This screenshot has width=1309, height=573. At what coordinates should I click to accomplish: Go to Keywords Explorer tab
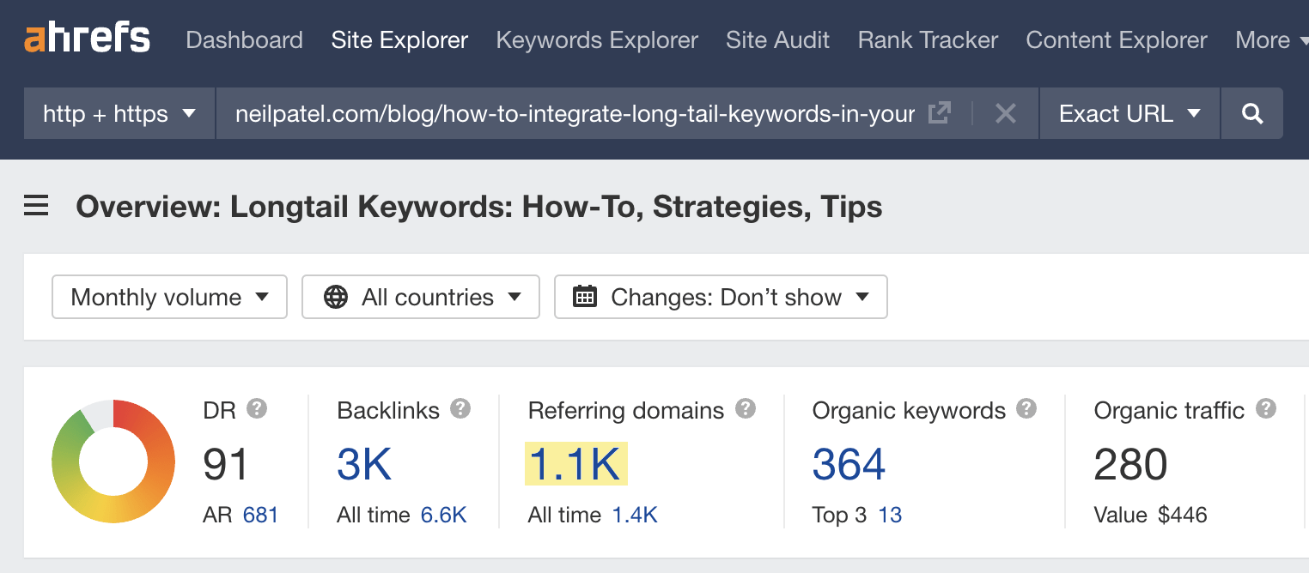pos(597,40)
